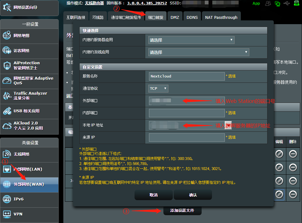Delete the first port forwarding rule
This screenshot has width=302, height=223.
[293, 154]
